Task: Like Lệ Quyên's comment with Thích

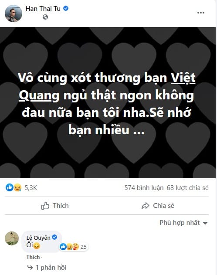Action: tap(33, 257)
